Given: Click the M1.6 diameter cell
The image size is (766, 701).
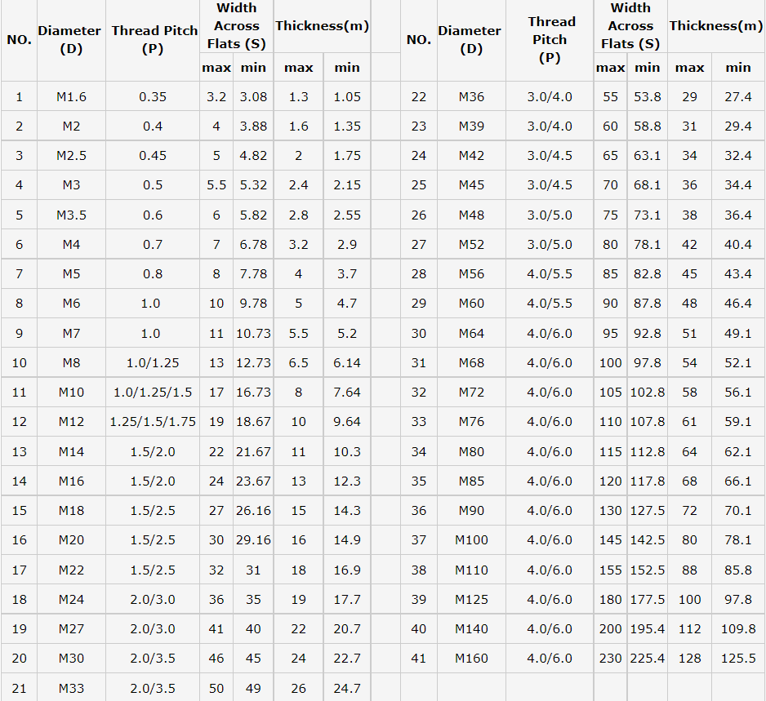Looking at the screenshot, I should coord(71,97).
